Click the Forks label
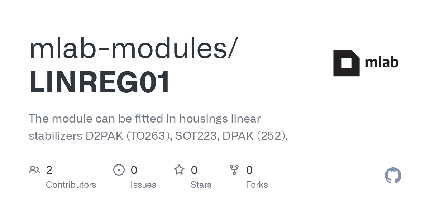Screen dimensions: 430x215 (x=257, y=185)
